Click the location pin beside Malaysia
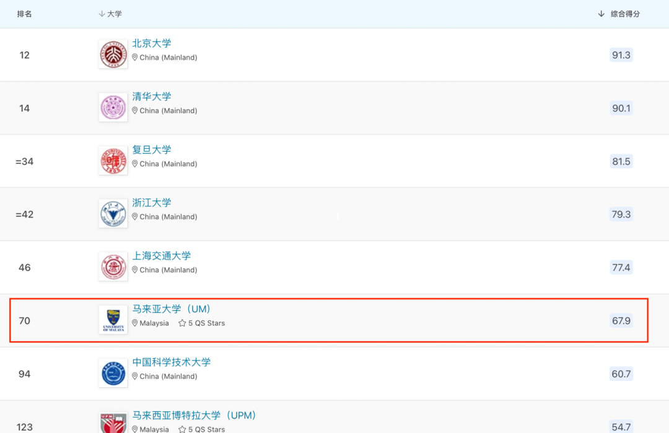This screenshot has height=433, width=669. click(135, 323)
